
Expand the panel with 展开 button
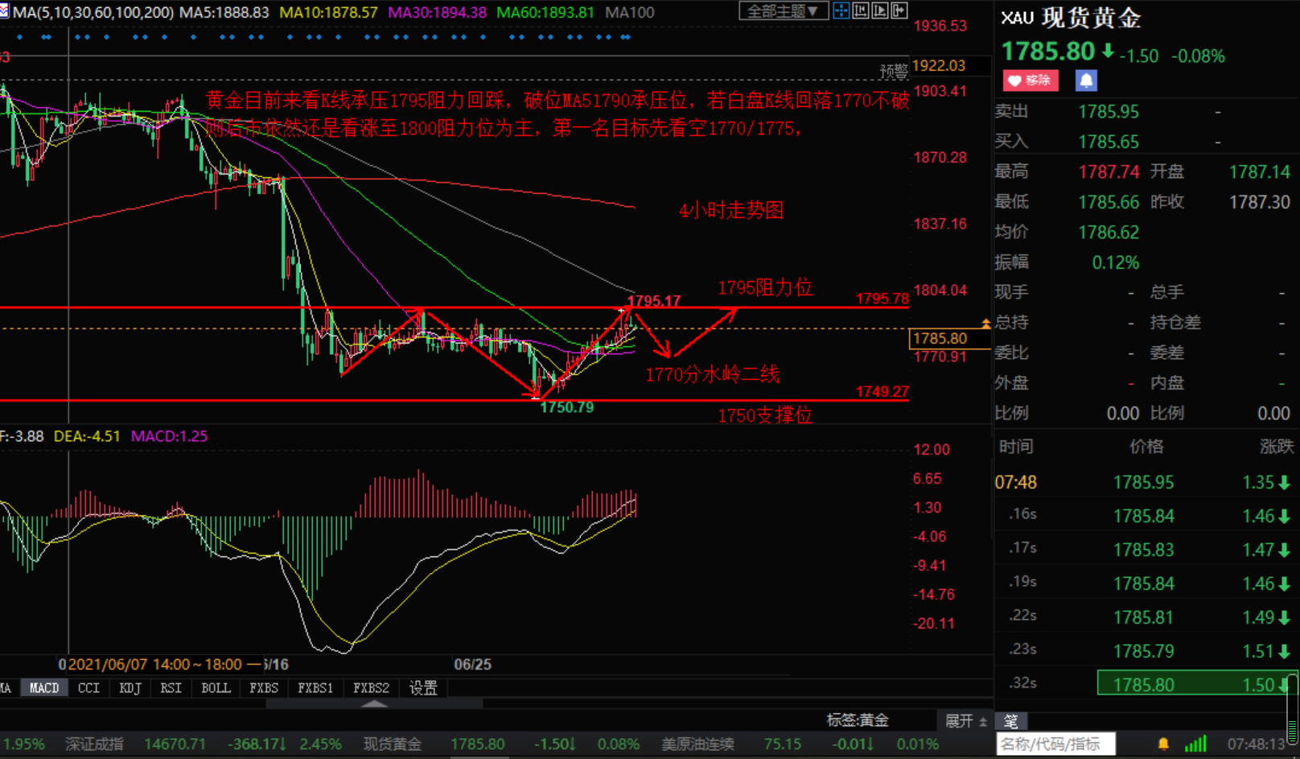coord(965,720)
